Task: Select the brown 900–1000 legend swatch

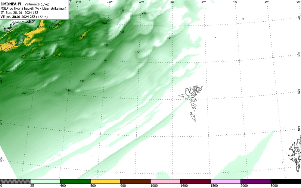Action: [135, 181]
